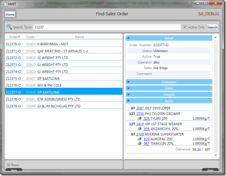This screenshot has width=226, height=176.
Task: Expand the Freight section
Action: 169,94
